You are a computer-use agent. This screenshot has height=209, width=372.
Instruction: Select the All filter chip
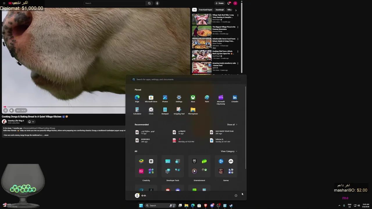pyautogui.click(x=194, y=10)
